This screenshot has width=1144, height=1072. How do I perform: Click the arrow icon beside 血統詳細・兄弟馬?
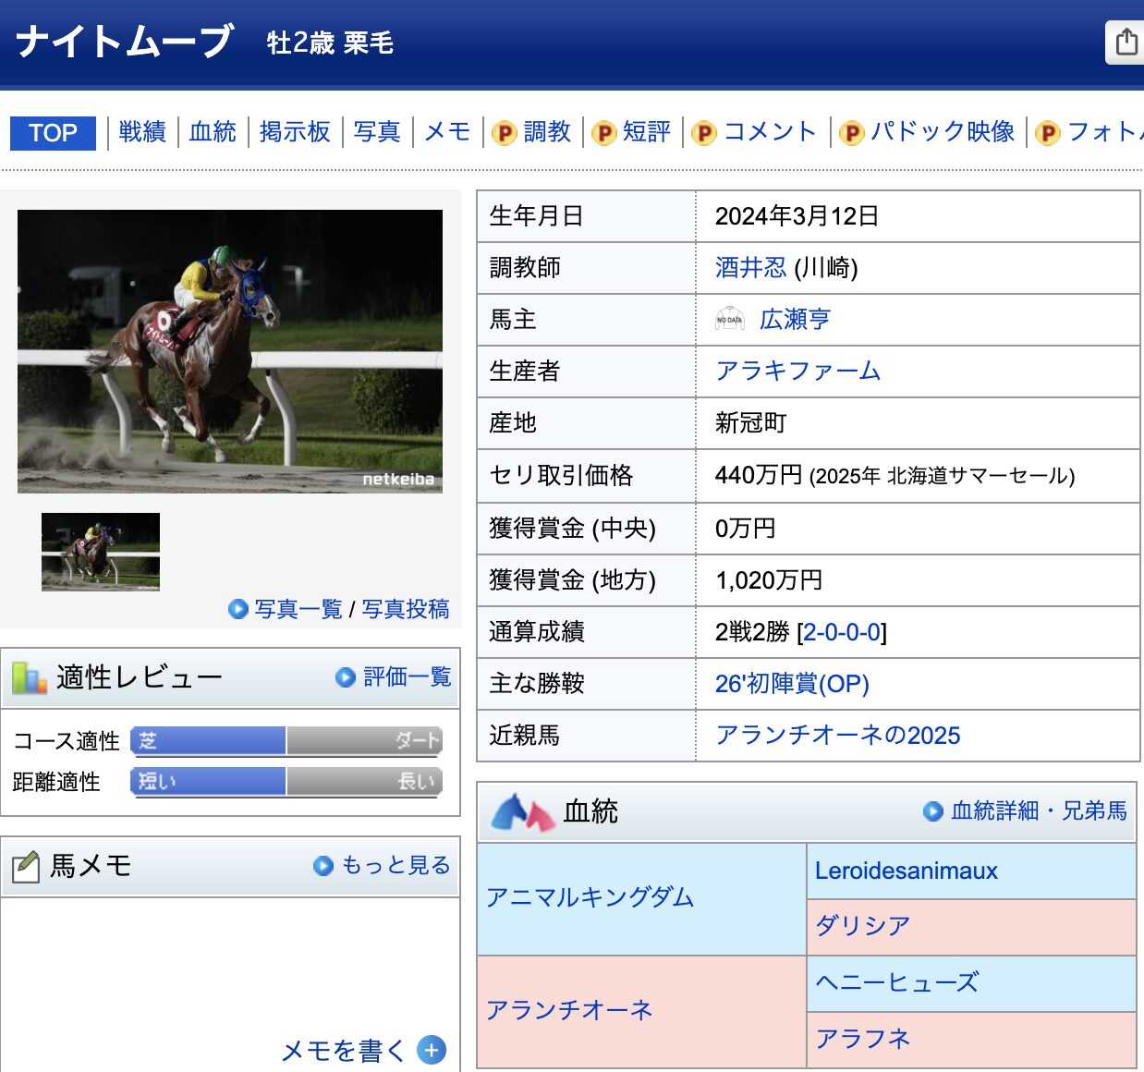(933, 811)
